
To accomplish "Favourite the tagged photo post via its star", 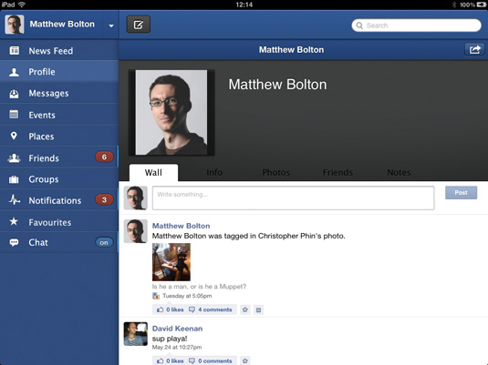I will coord(245,309).
